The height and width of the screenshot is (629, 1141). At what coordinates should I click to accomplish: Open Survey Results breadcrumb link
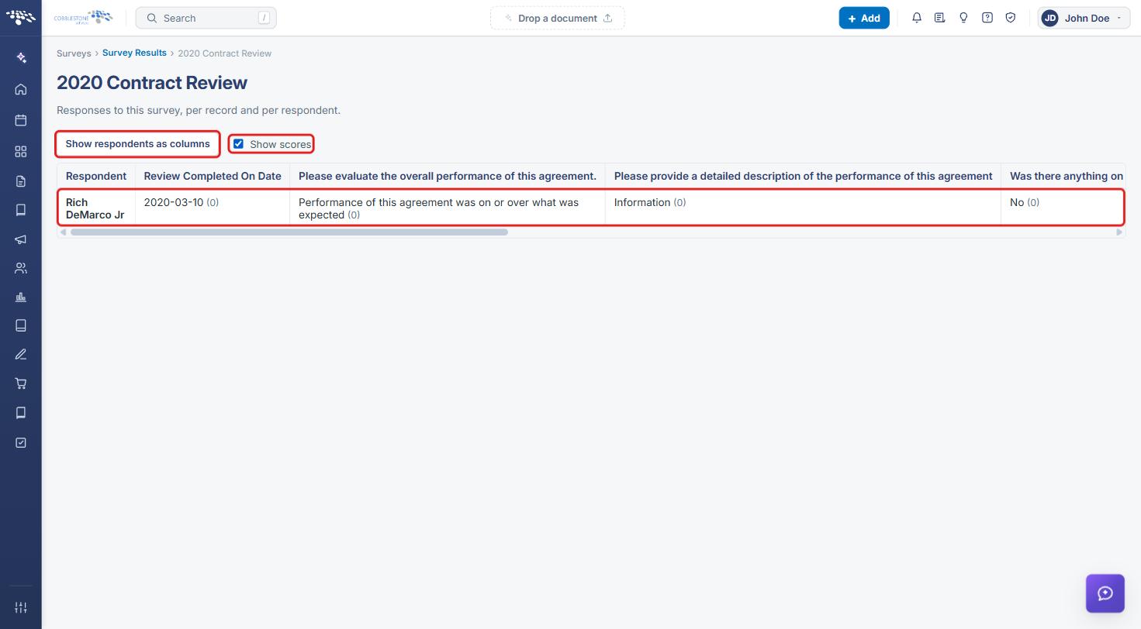point(134,53)
